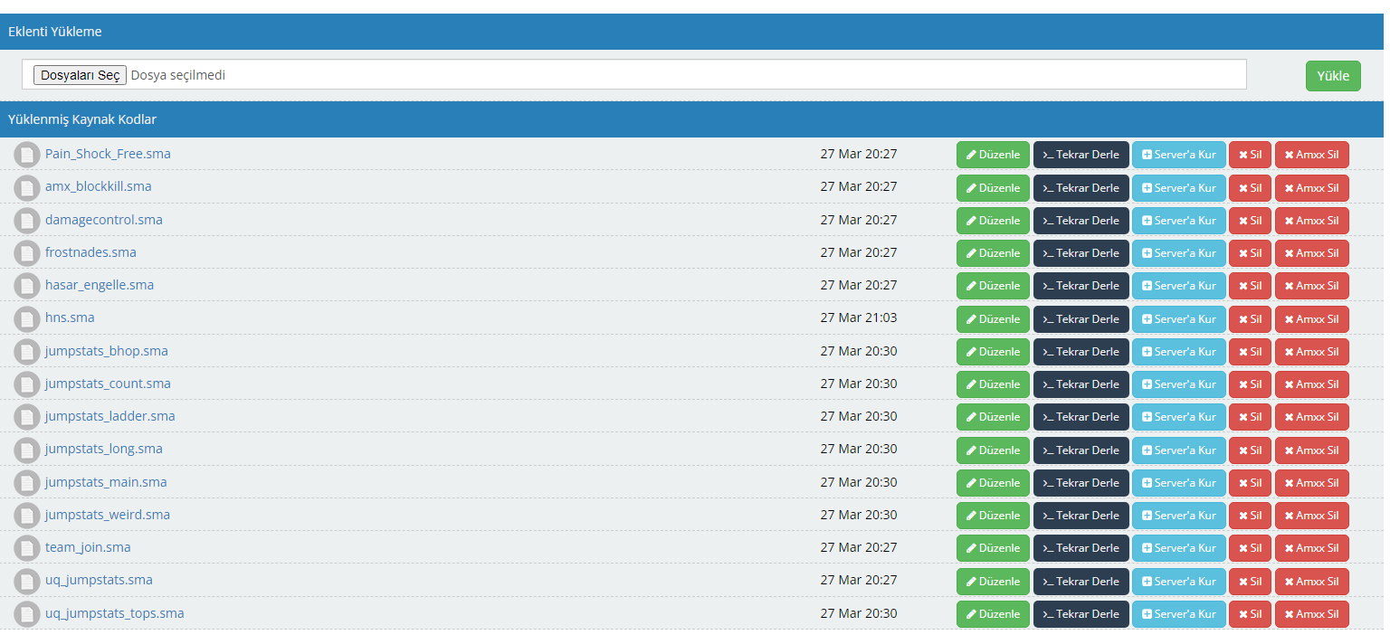This screenshot has height=635, width=1390.
Task: Edit team_join.sma with Düzenle button
Action: click(x=993, y=548)
